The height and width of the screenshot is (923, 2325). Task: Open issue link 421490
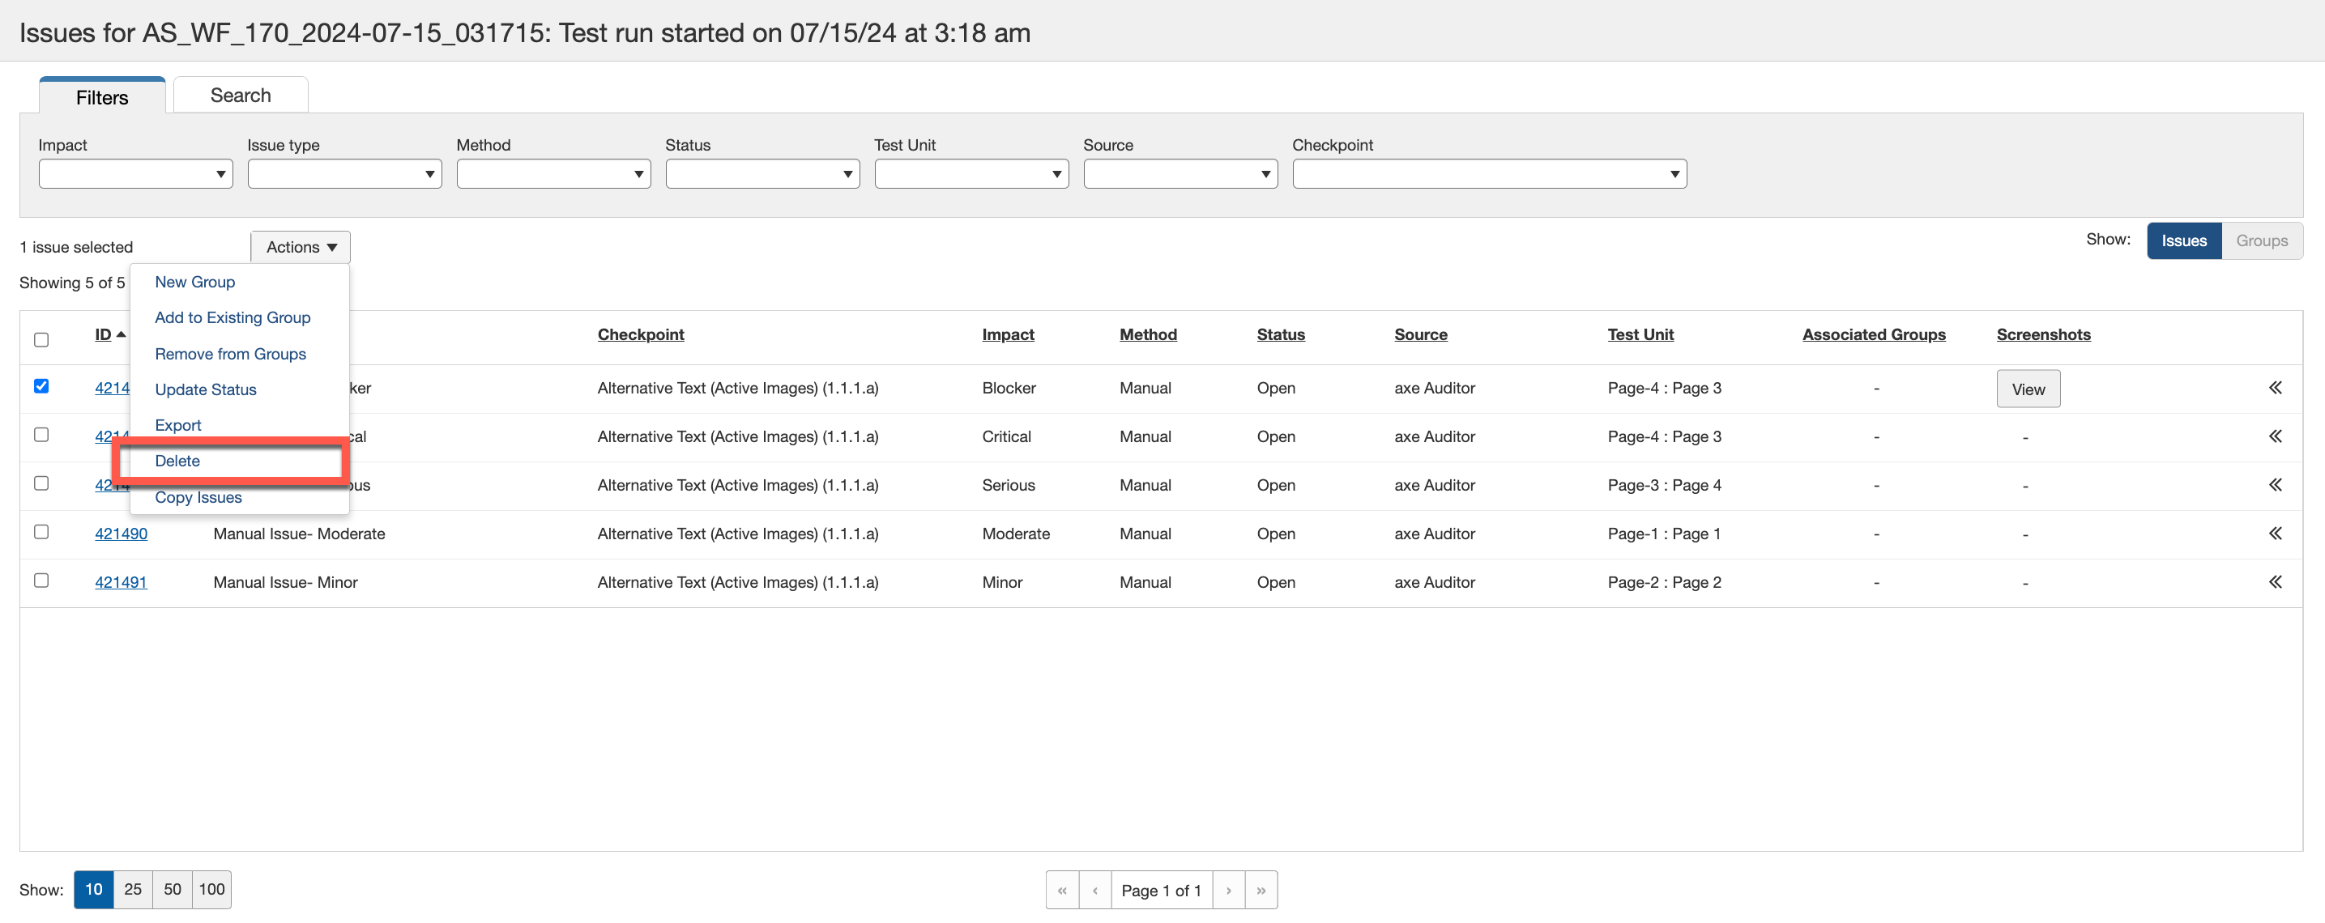[x=121, y=534]
